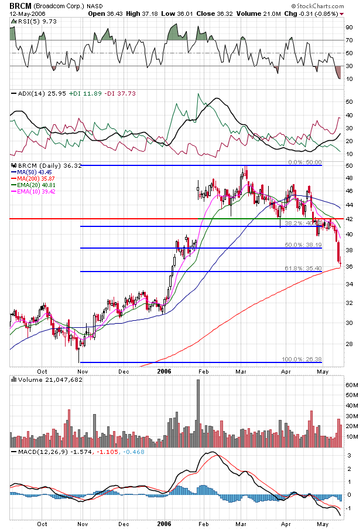This screenshot has height=529, width=363.
Task: Click the StockCharts.com copyright text
Action: pyautogui.click(x=317, y=6)
